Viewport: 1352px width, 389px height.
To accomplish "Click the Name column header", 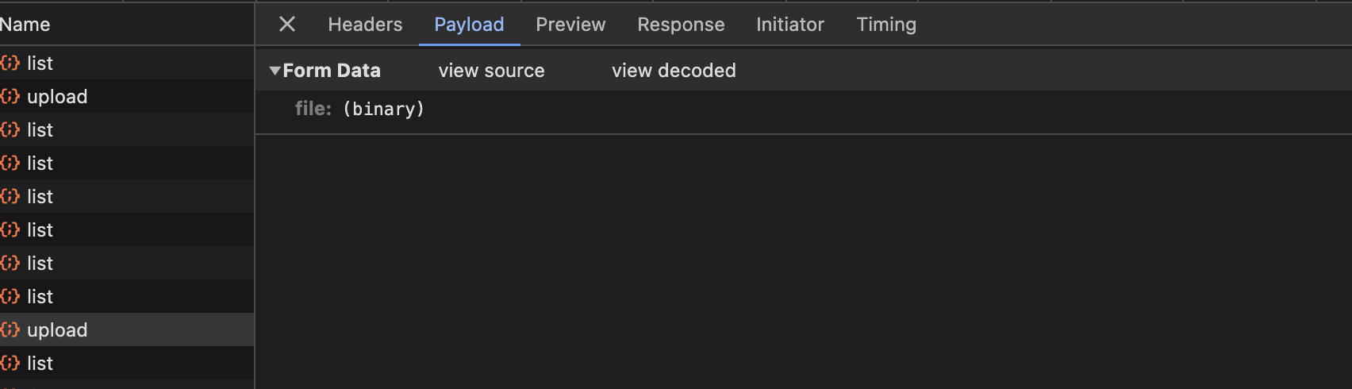I will coord(25,25).
